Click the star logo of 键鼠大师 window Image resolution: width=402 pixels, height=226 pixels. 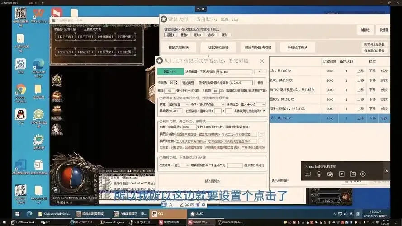pos(164,19)
